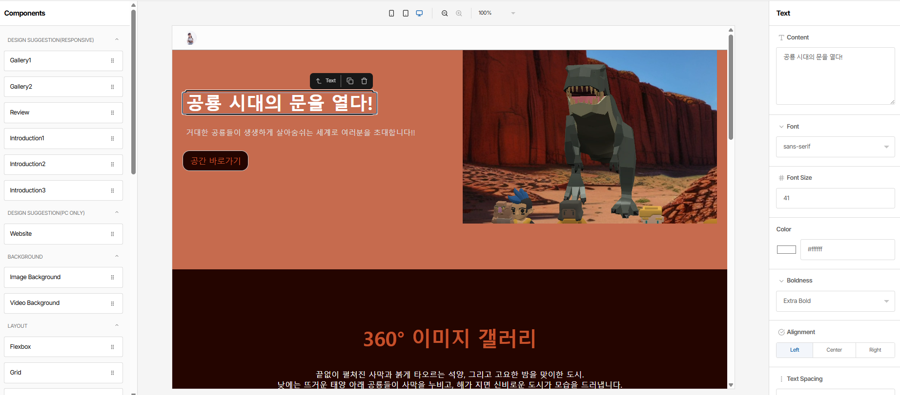The image size is (900, 395).
Task: Select the Video Background component
Action: 63,303
